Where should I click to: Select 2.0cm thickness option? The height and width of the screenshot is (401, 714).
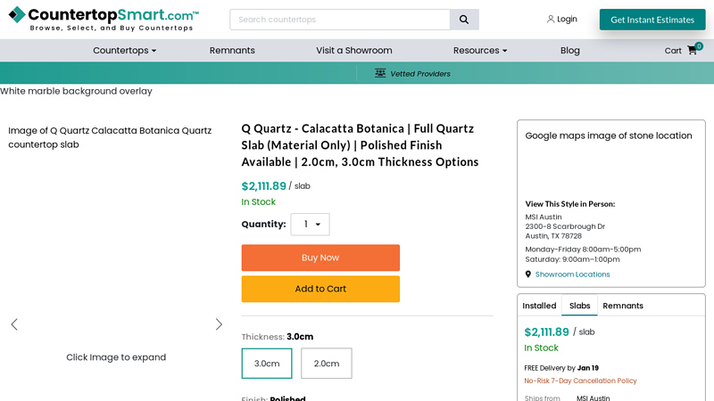[x=327, y=364]
